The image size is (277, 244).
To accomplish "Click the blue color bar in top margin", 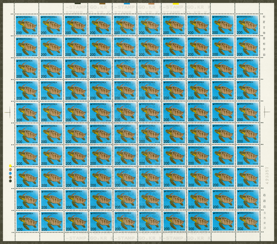I will coord(126,3).
